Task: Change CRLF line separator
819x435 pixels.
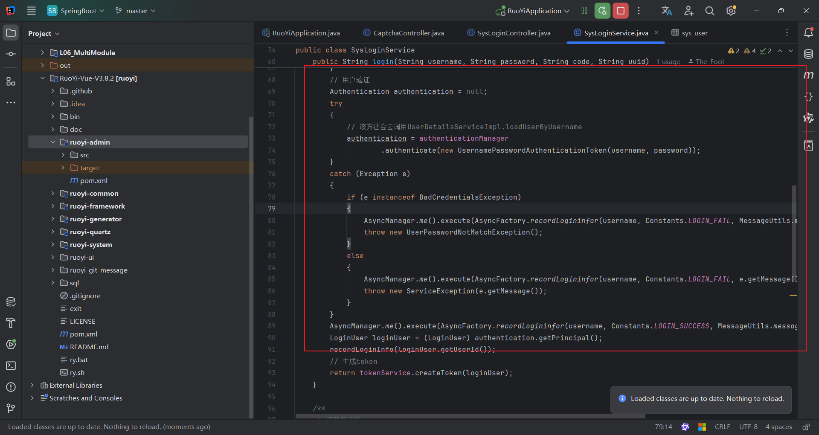Action: point(723,427)
